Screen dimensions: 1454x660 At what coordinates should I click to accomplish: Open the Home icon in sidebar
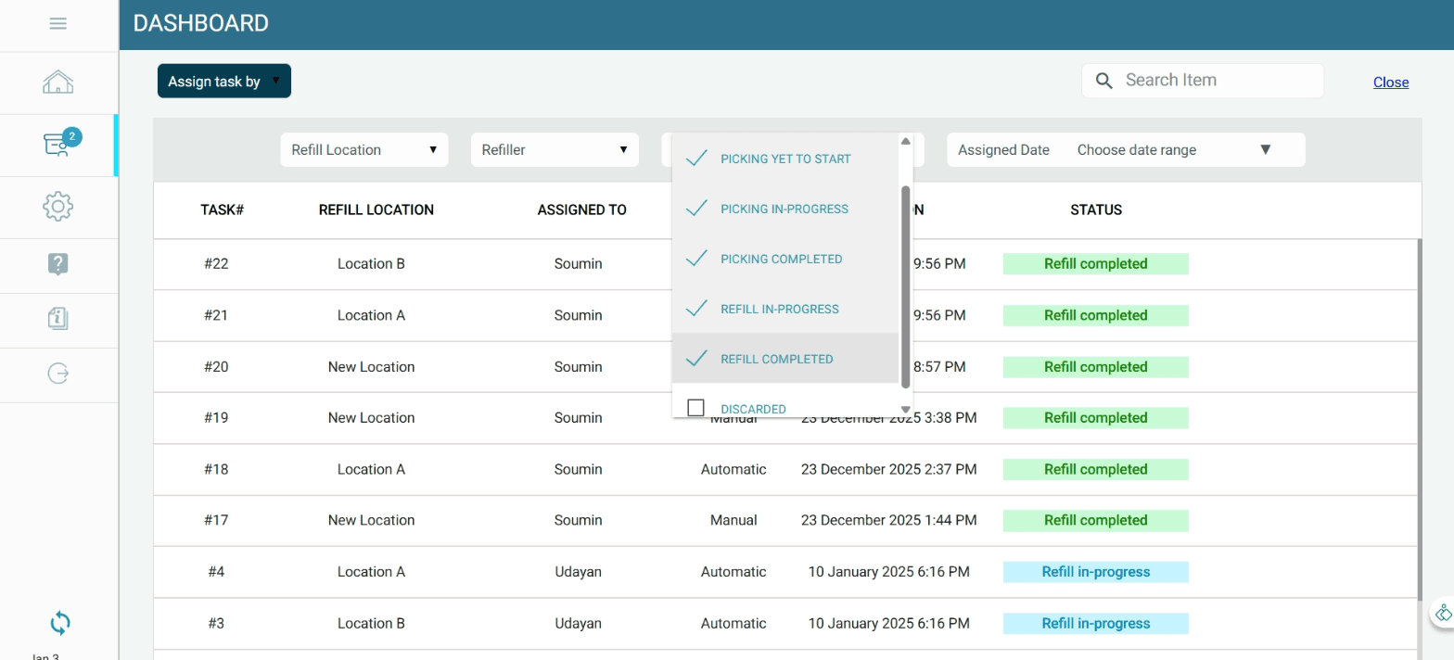click(x=57, y=82)
